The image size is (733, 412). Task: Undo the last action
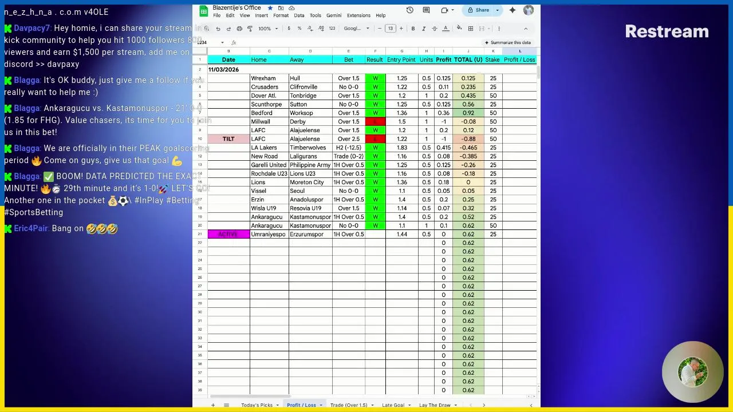218,29
